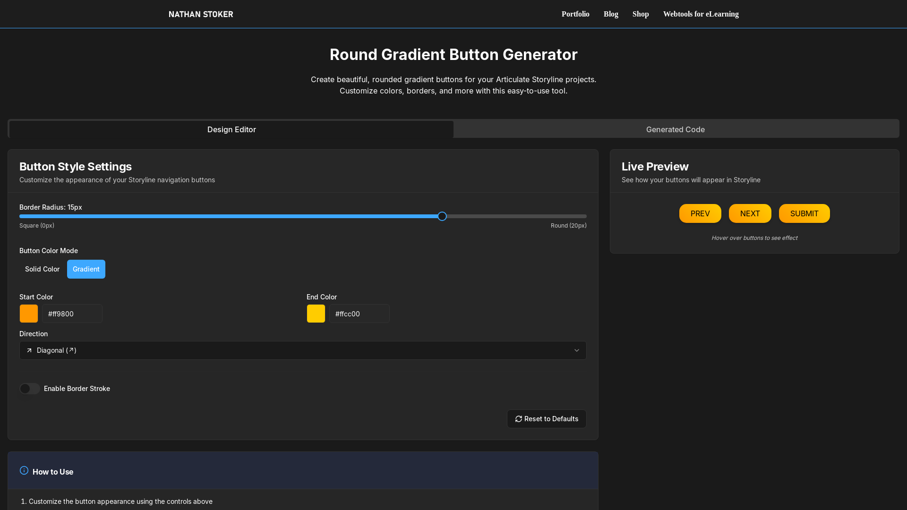Image resolution: width=907 pixels, height=510 pixels.
Task: Click the PREV preview button
Action: (700, 213)
